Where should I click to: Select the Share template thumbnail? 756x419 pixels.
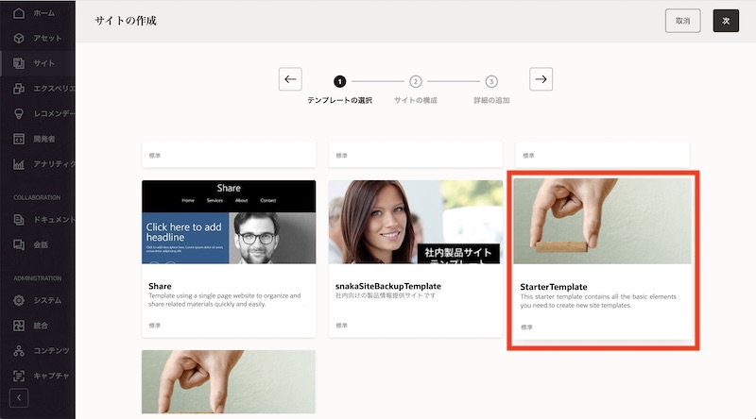[x=229, y=222]
